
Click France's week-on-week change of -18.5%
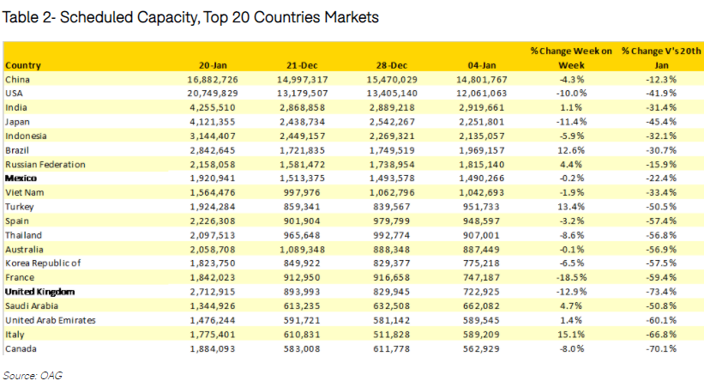click(x=573, y=277)
